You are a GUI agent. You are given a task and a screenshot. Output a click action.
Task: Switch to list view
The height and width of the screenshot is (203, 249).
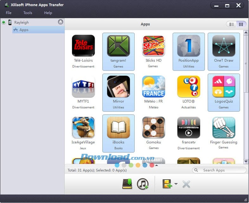pyautogui.click(x=232, y=24)
